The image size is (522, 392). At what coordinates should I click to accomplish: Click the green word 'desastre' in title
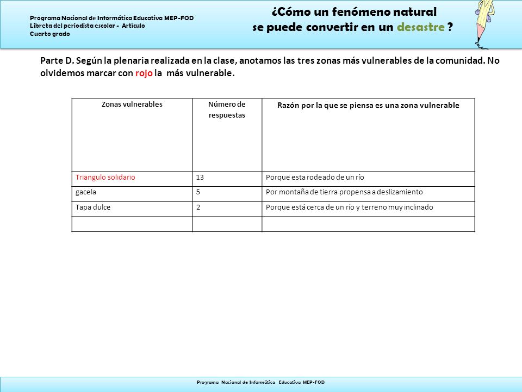(421, 27)
